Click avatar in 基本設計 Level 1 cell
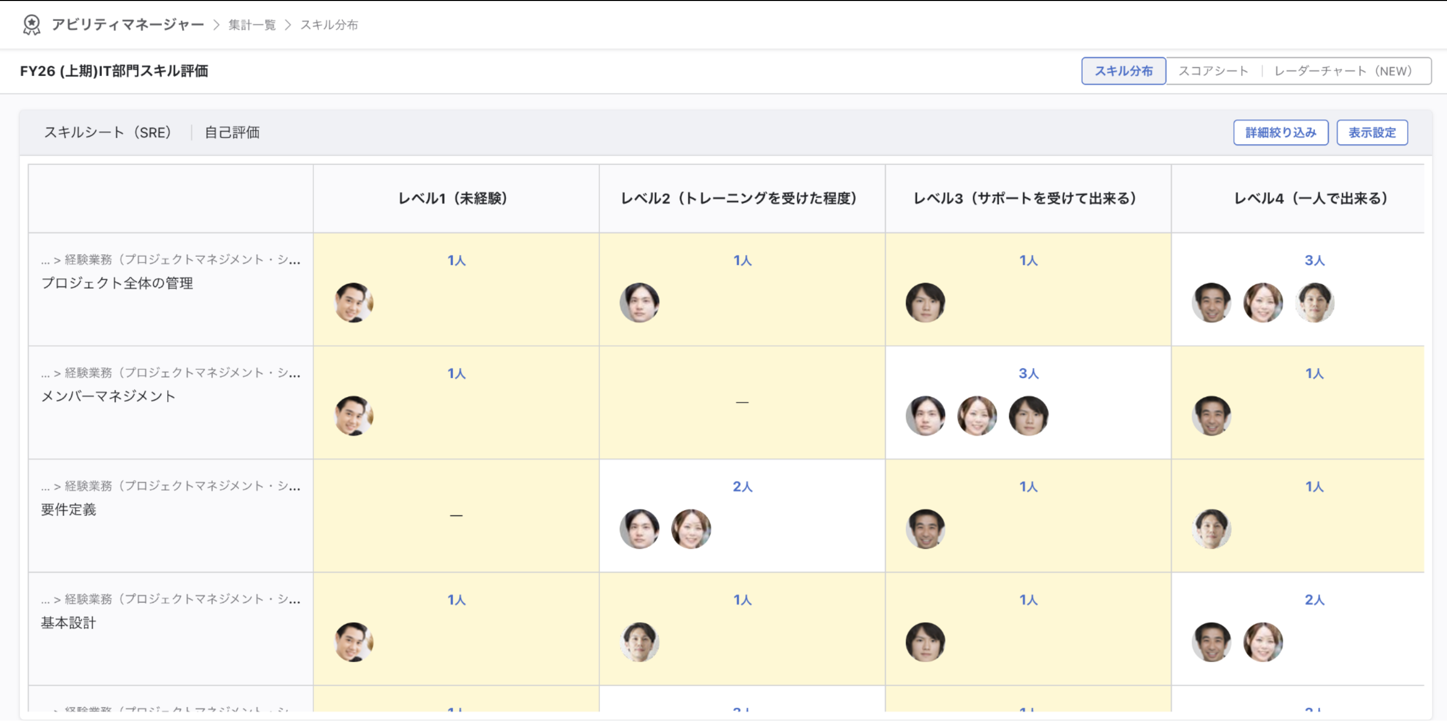The height and width of the screenshot is (725, 1447). 354,642
